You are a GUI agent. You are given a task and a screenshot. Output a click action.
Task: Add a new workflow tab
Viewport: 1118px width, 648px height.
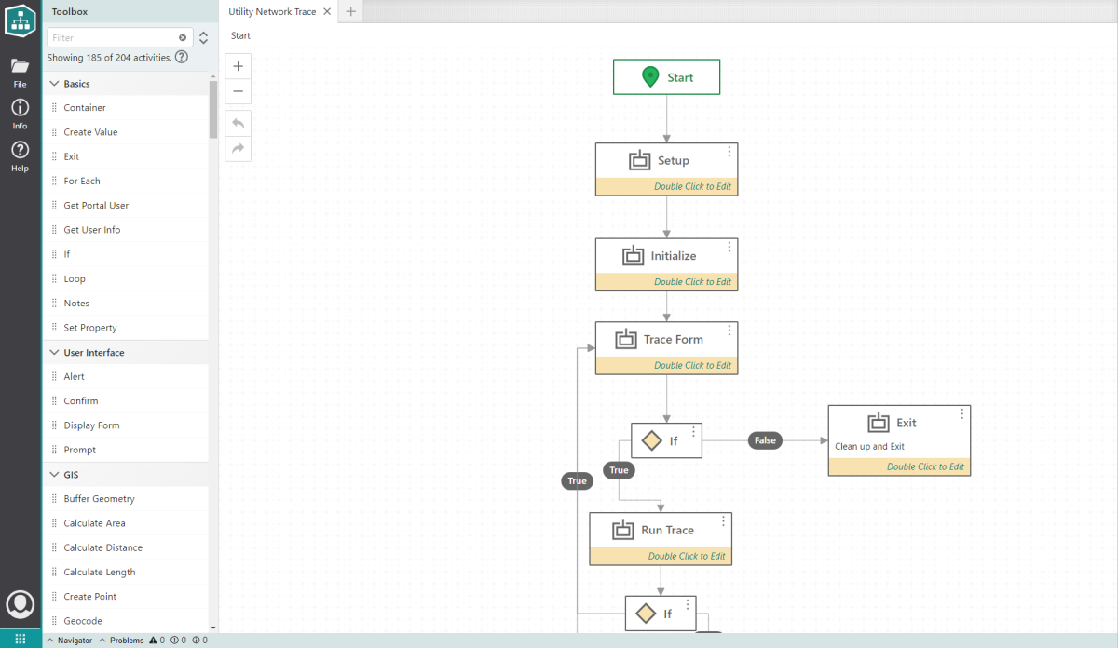350,12
